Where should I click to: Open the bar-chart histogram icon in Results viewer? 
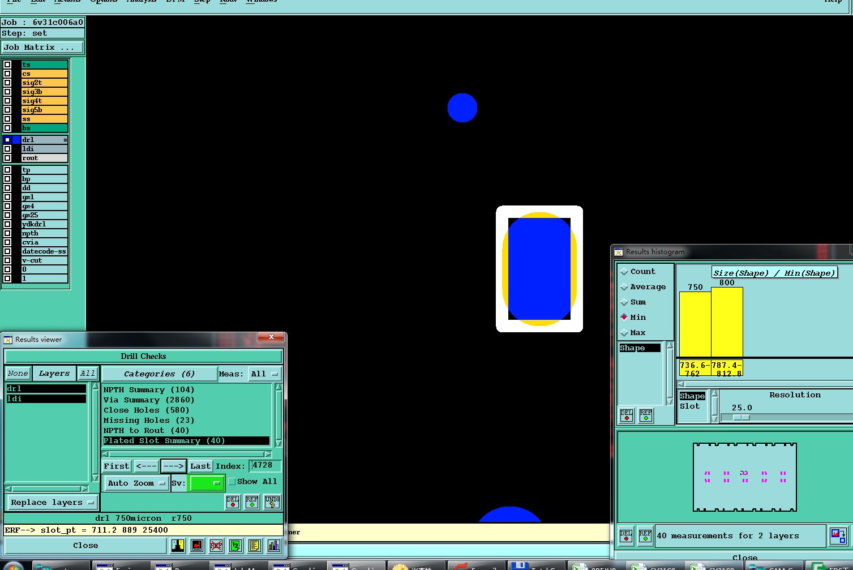pos(274,546)
